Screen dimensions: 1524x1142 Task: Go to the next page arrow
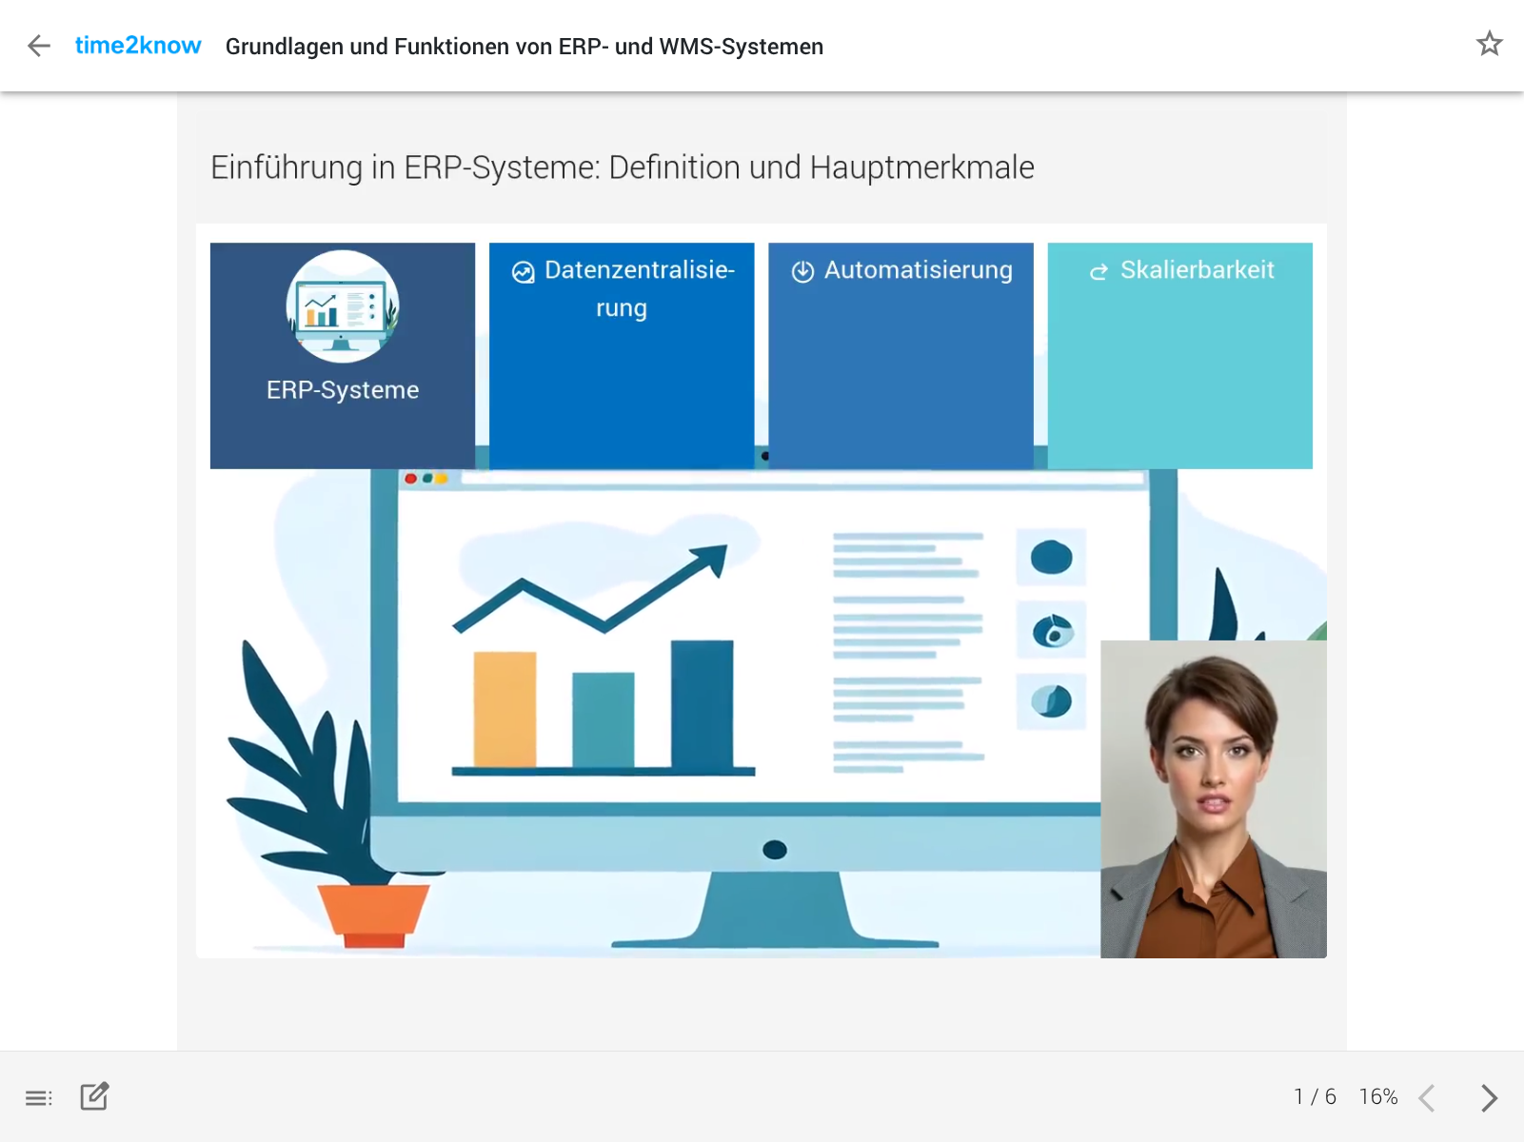[1490, 1097]
